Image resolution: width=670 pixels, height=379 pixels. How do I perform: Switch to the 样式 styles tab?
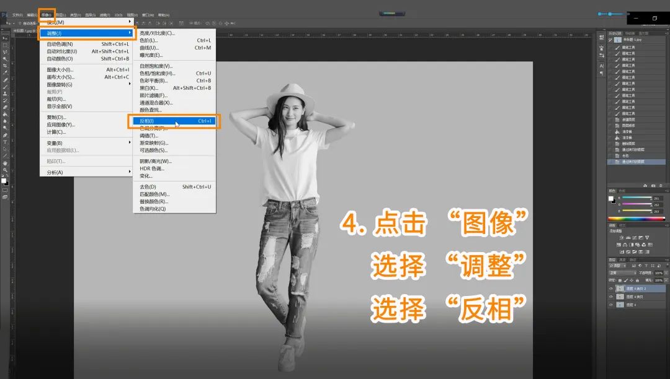tap(622, 225)
